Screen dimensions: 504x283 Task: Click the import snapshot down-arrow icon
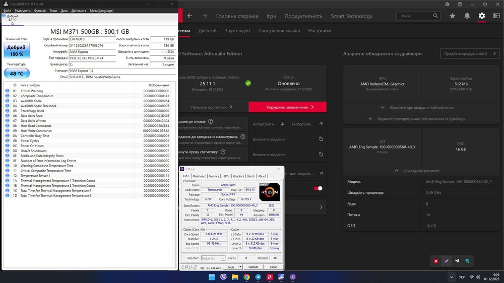[282, 124]
